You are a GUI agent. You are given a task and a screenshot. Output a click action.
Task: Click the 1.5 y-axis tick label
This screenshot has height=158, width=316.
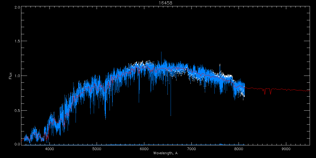click(x=17, y=41)
